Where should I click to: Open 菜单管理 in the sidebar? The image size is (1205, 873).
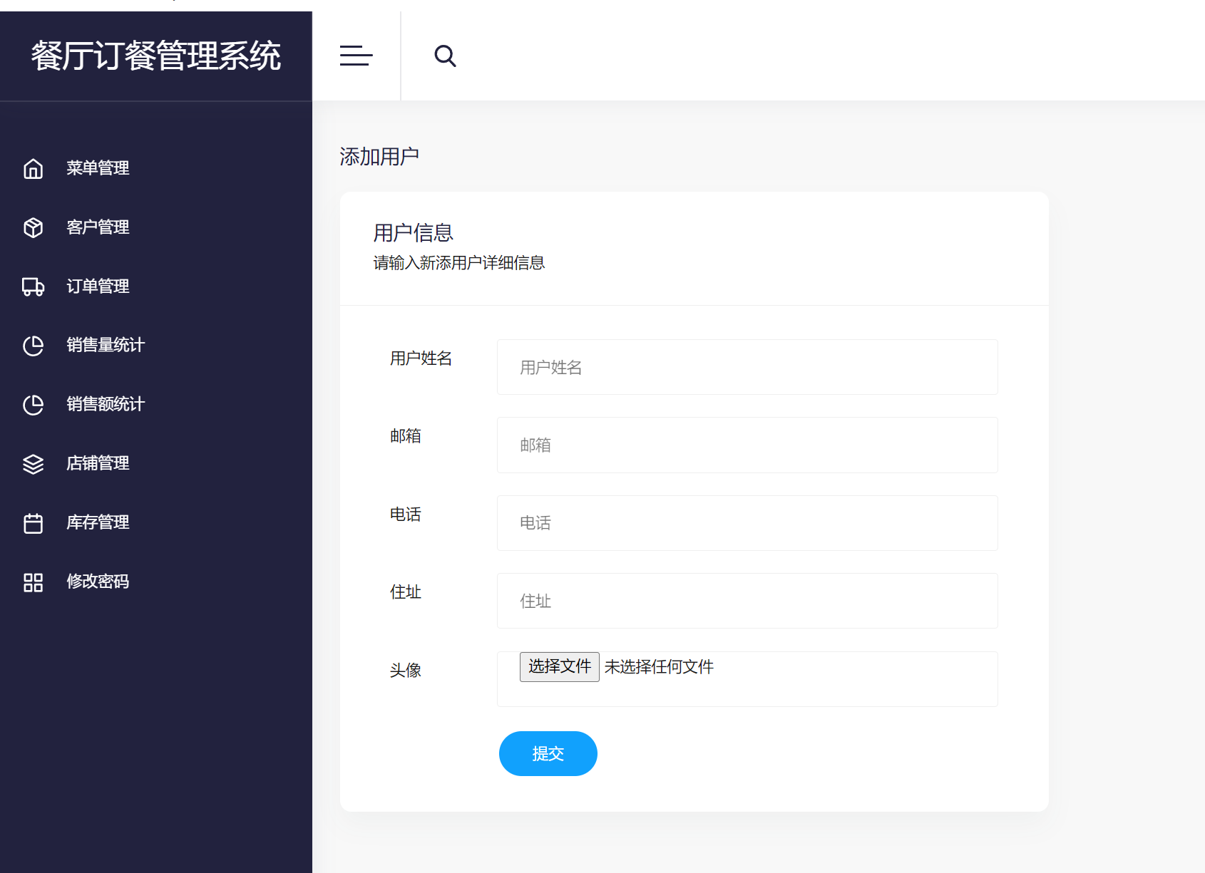click(98, 168)
